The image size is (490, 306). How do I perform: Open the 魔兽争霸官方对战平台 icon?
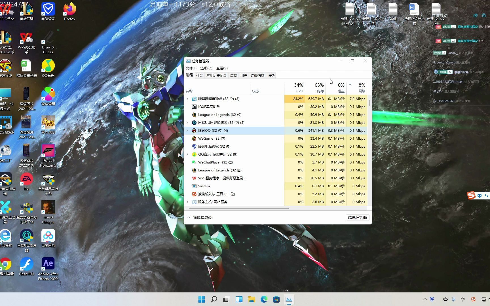27,212
